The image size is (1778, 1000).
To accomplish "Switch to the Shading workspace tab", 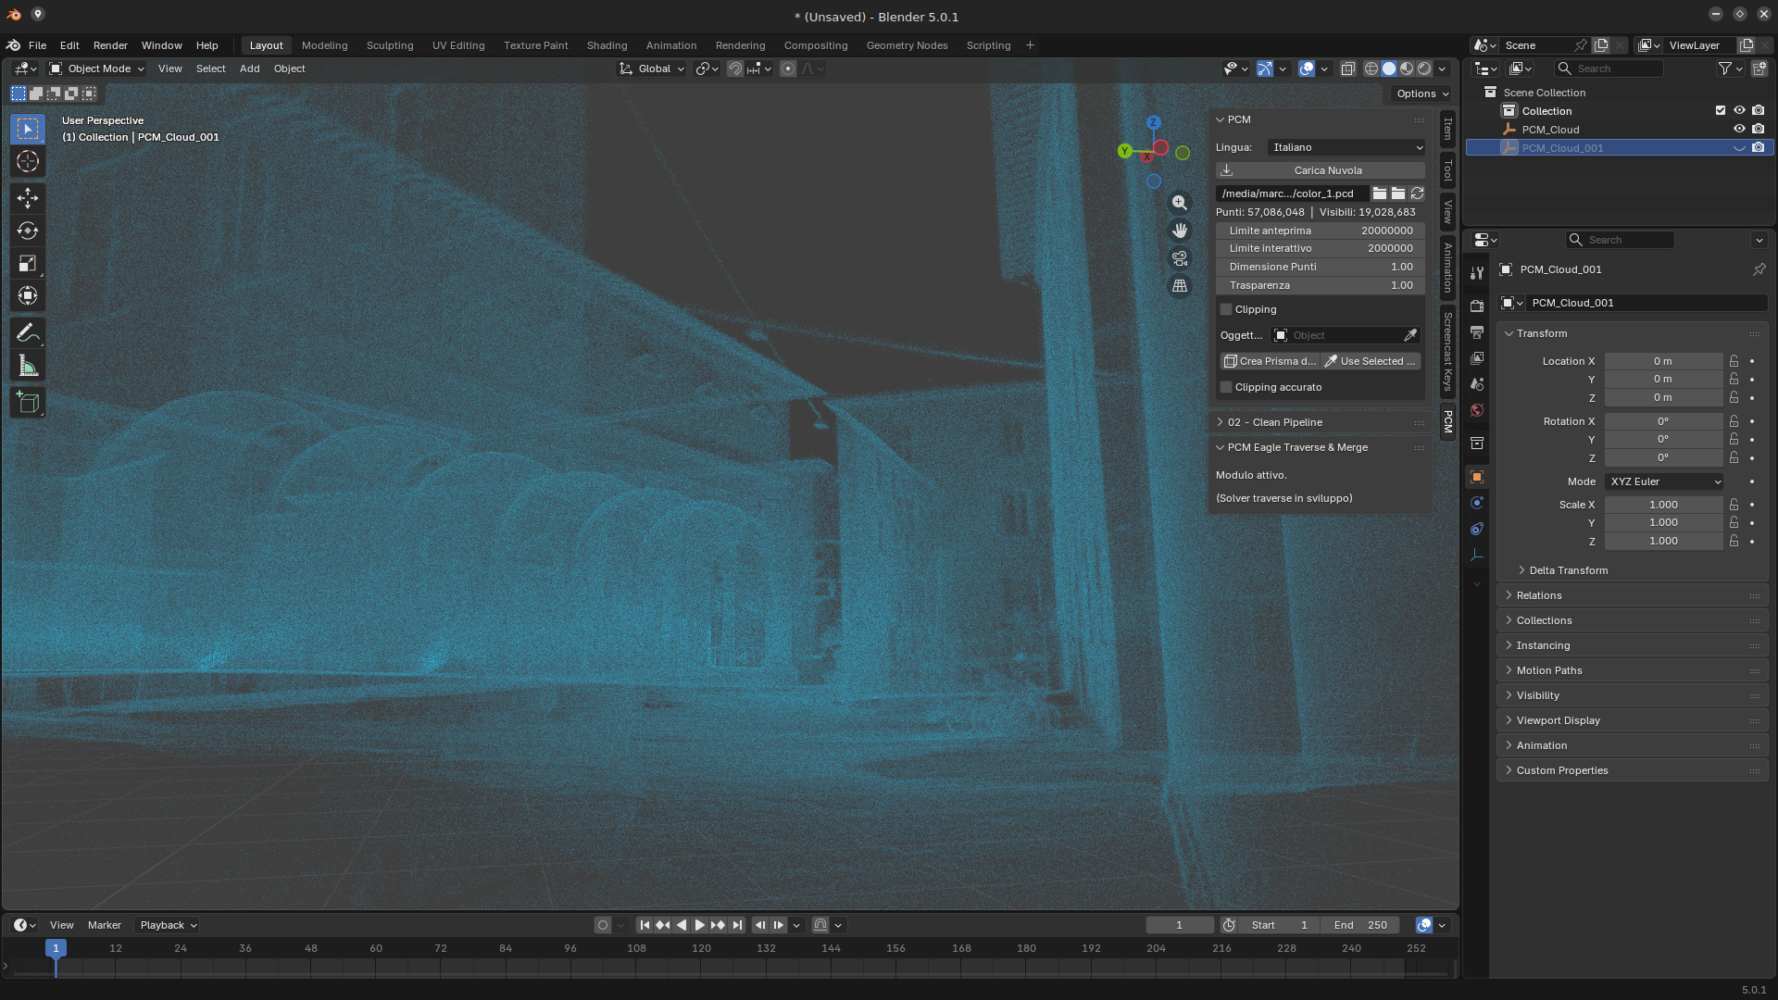I will point(607,45).
